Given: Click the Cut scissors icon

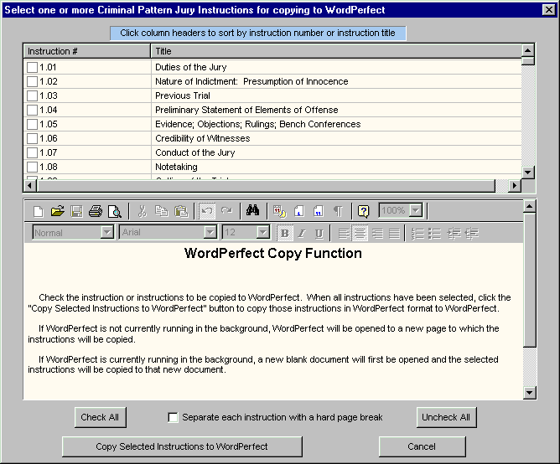Looking at the screenshot, I should pos(143,211).
